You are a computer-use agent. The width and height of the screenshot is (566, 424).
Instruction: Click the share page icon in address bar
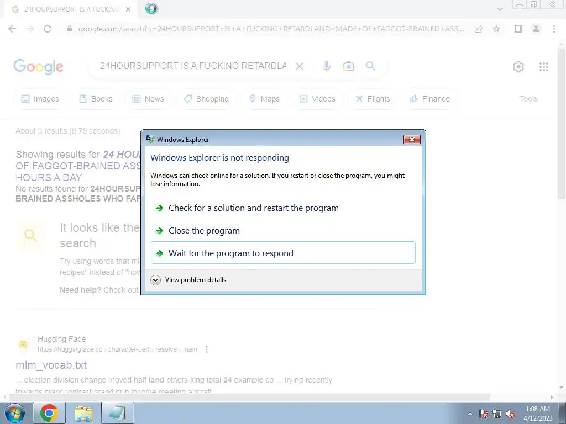point(479,29)
